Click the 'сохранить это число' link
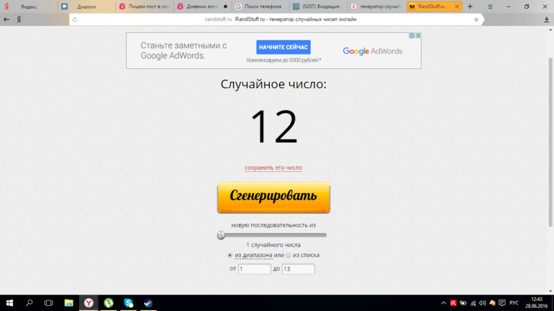 (273, 168)
